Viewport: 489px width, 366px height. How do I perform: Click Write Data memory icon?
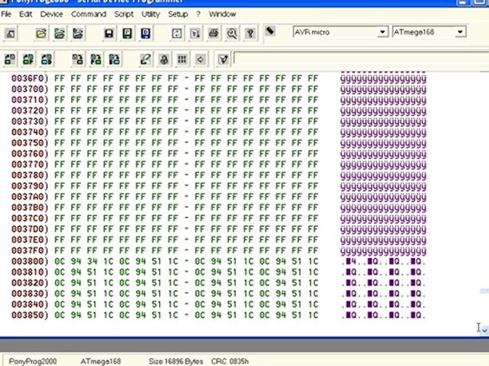pos(115,59)
